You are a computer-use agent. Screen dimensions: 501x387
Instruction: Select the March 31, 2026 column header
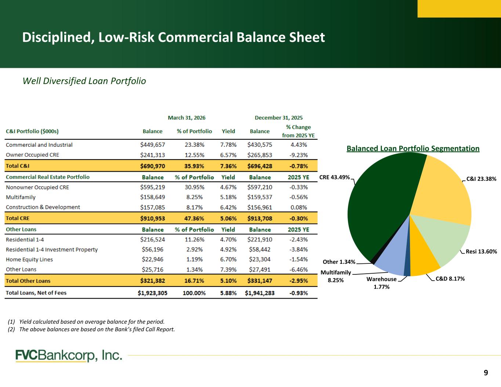coord(186,118)
